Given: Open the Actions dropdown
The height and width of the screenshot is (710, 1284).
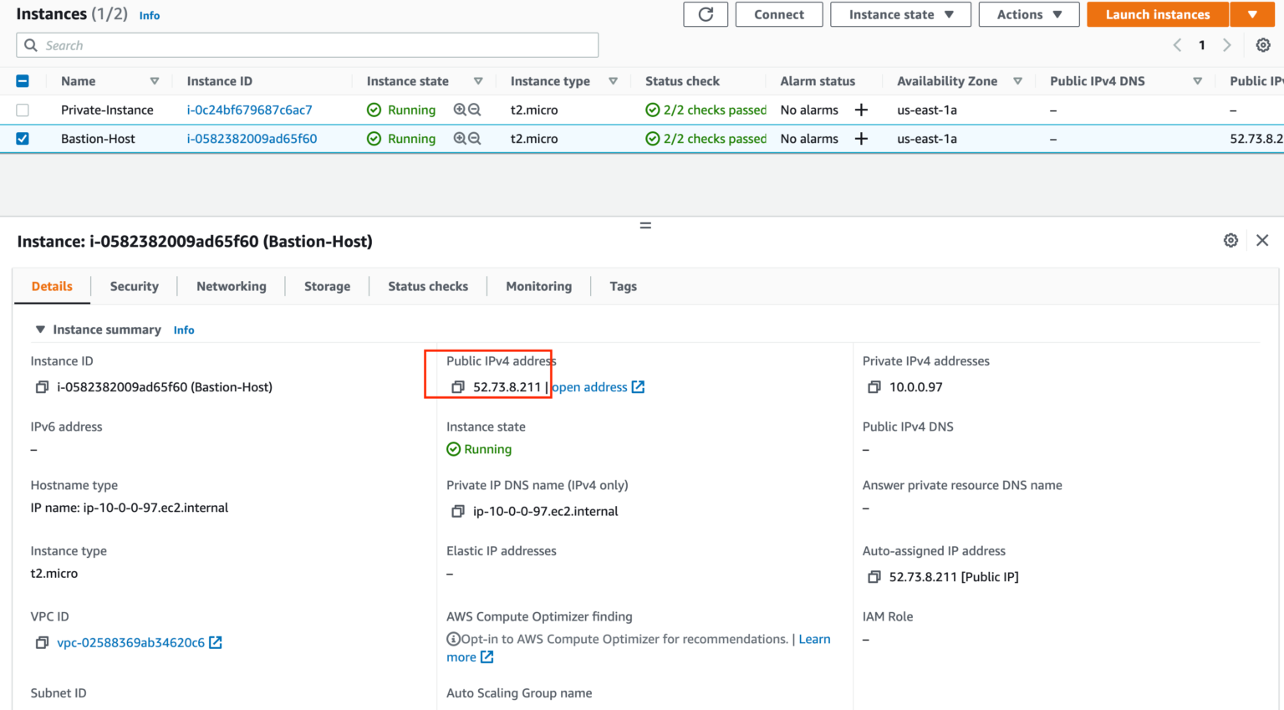Looking at the screenshot, I should (1029, 14).
